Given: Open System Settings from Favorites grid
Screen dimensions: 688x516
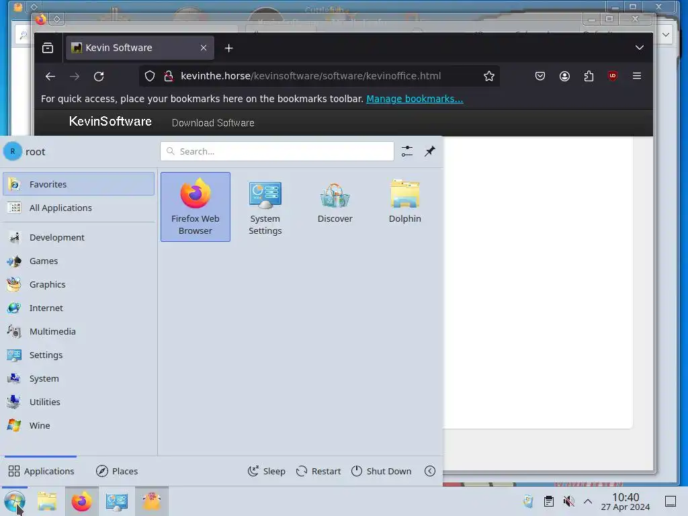Looking at the screenshot, I should 265,207.
